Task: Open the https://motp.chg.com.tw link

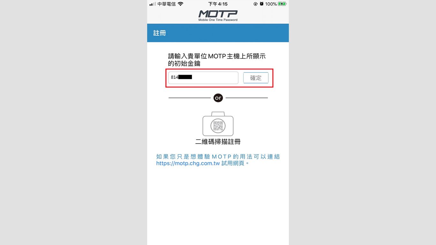Action: (188, 163)
